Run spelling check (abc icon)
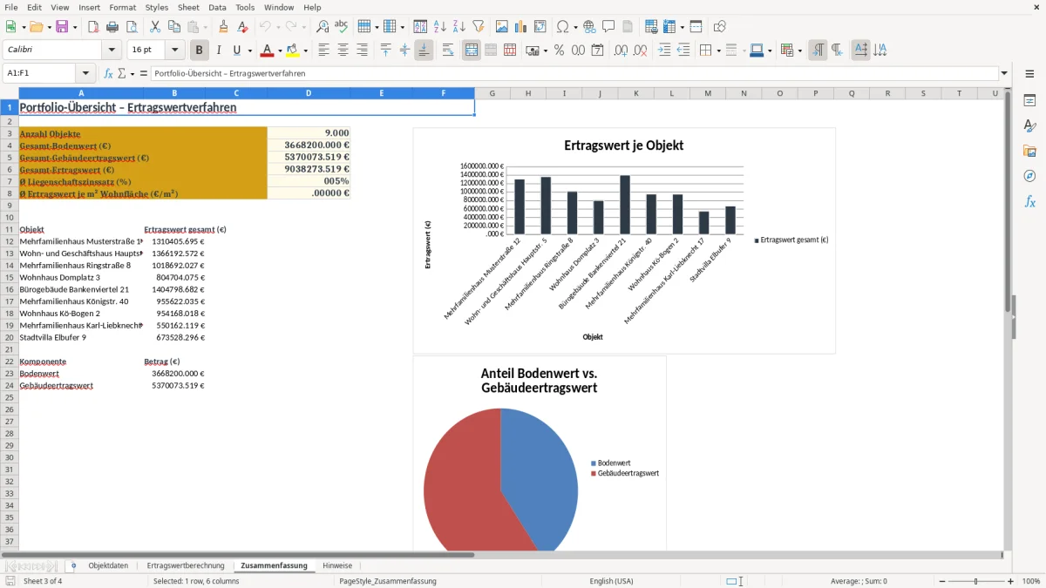The image size is (1046, 588). pos(341,27)
